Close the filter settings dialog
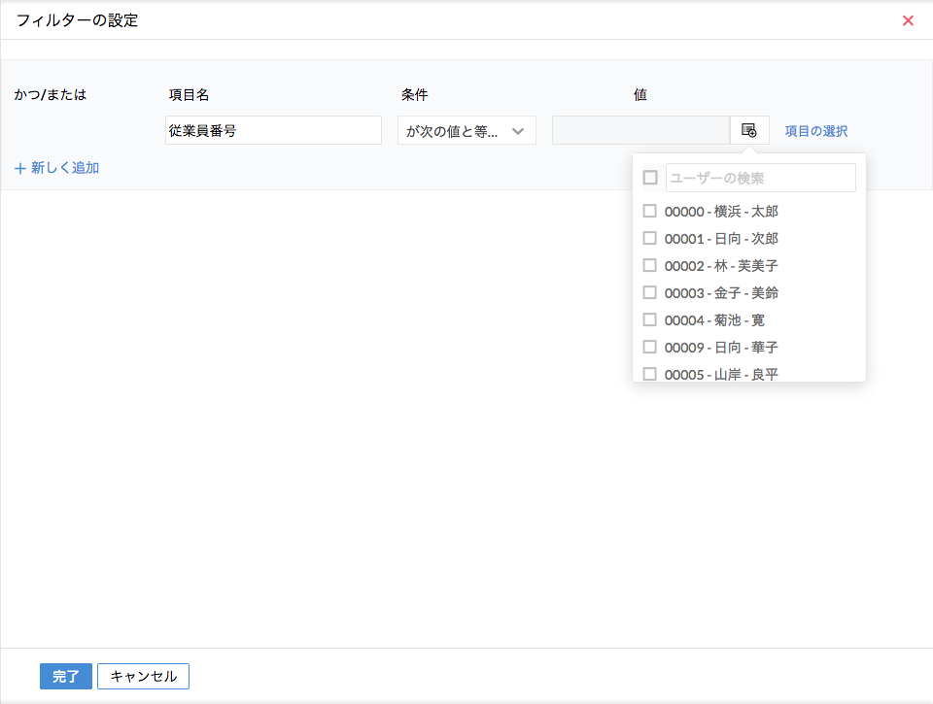 click(x=908, y=20)
